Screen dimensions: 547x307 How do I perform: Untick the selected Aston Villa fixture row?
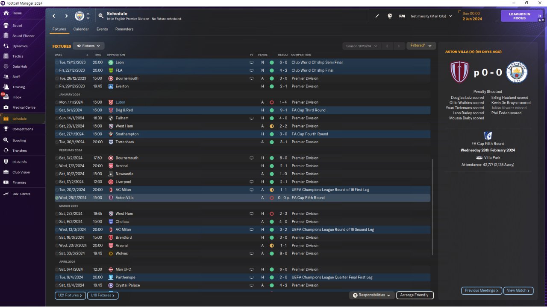coord(57,198)
